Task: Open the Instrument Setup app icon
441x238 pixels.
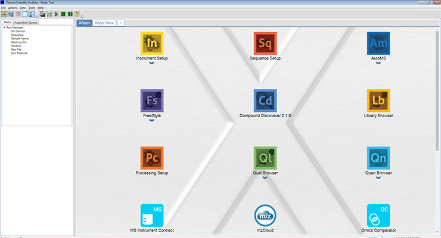Action: point(152,43)
